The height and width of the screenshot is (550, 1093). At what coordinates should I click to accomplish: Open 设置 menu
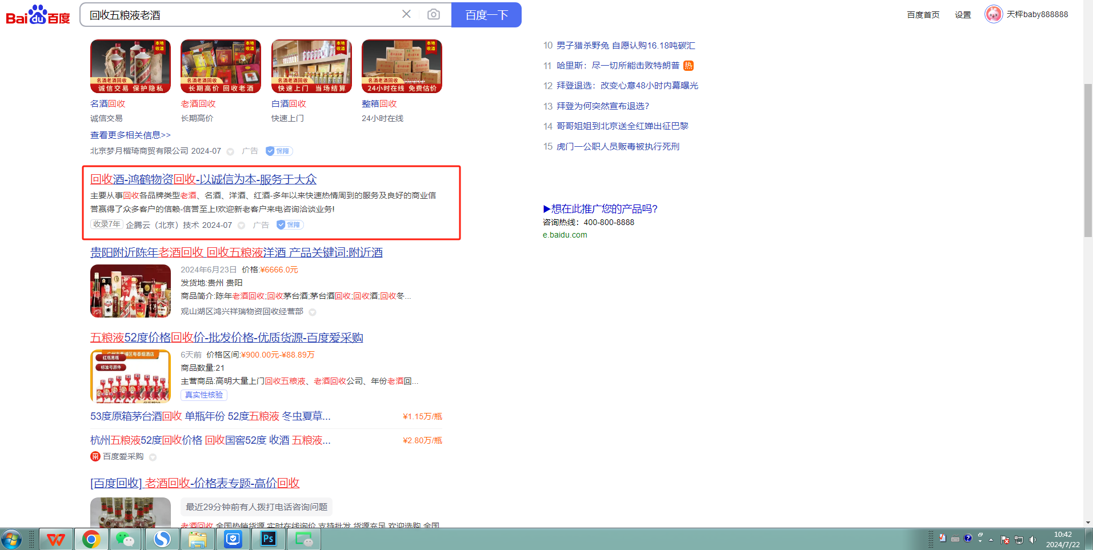point(963,15)
